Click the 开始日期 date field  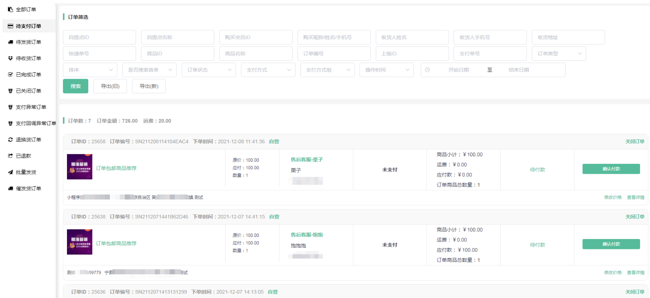(458, 70)
